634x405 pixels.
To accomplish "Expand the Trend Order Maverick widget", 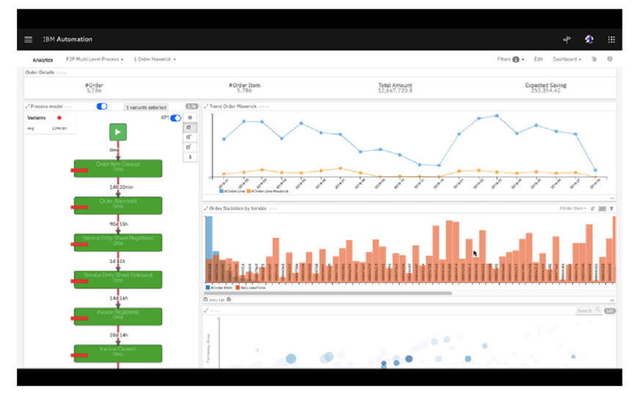I will tap(206, 106).
